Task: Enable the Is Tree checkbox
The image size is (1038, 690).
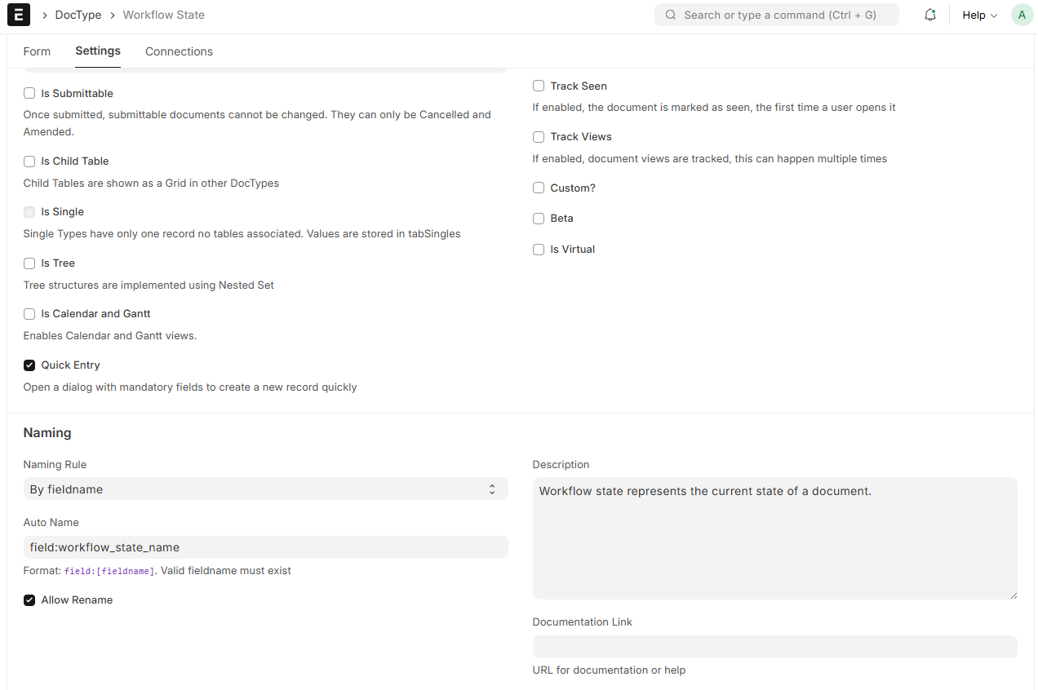Action: point(29,263)
